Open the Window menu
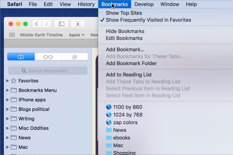The height and width of the screenshot is (155, 233). coord(170,4)
